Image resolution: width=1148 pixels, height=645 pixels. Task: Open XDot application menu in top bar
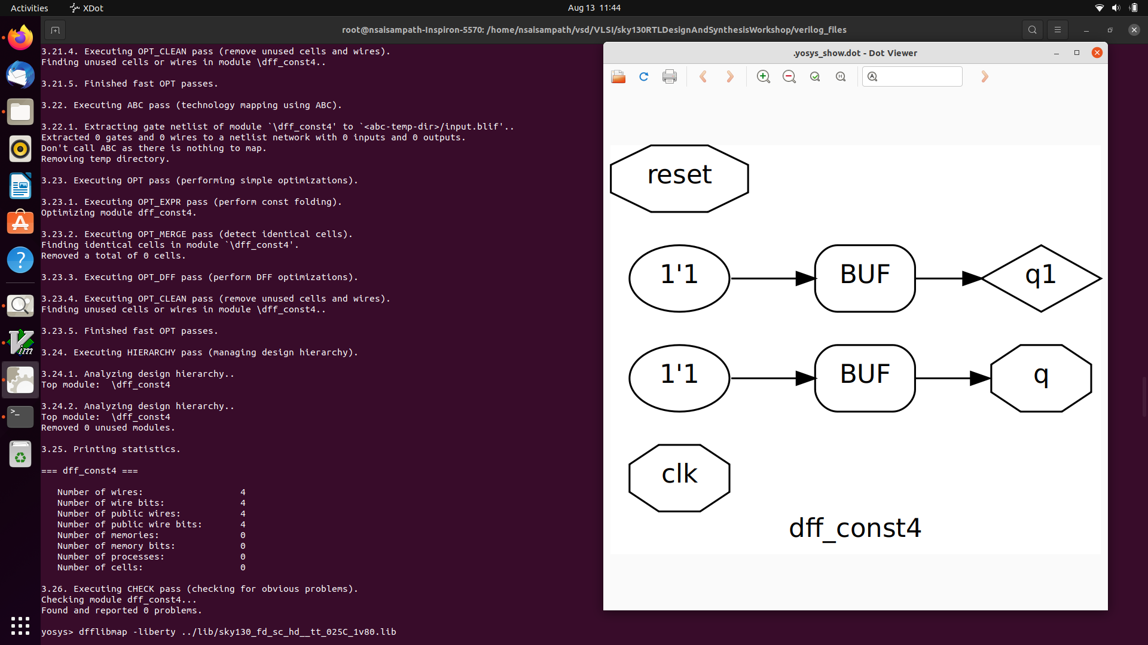87,8
